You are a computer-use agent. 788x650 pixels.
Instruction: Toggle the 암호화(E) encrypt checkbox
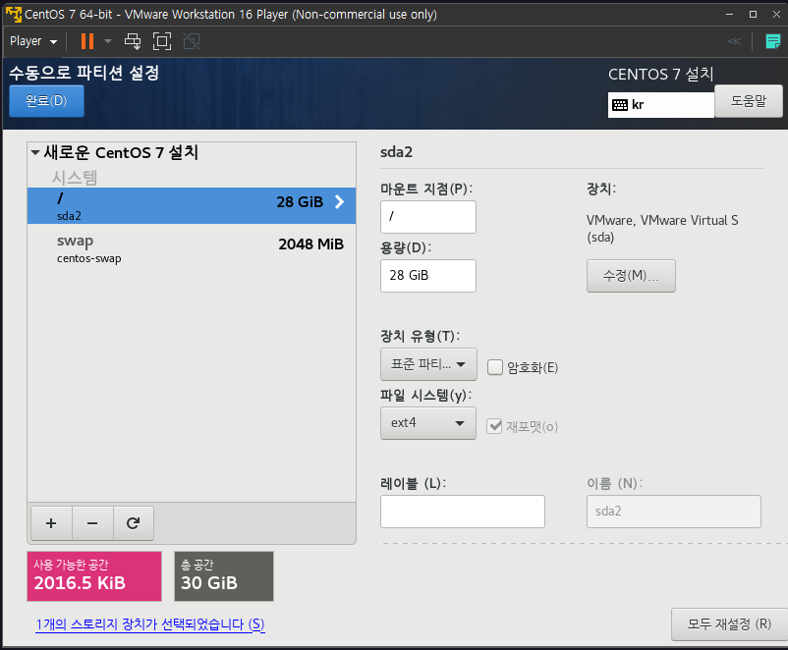click(495, 367)
